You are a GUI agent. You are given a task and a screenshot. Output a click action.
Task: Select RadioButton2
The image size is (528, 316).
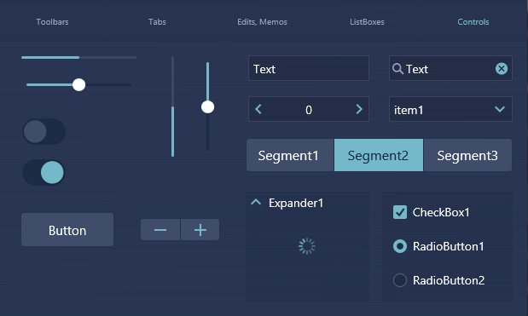click(x=400, y=280)
